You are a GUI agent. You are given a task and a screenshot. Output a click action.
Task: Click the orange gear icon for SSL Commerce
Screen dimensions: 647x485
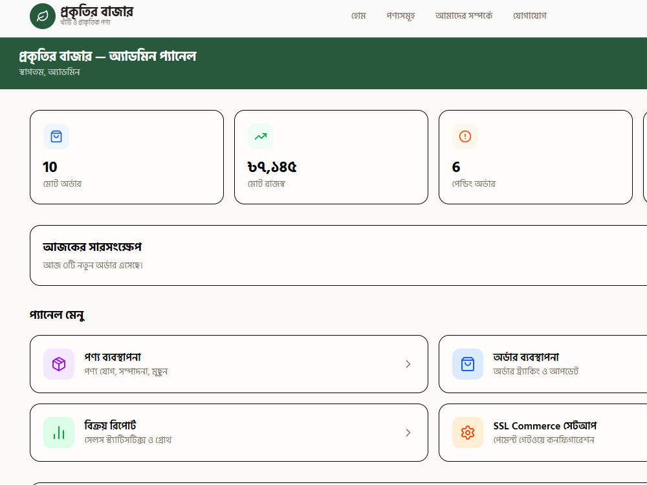coord(468,433)
